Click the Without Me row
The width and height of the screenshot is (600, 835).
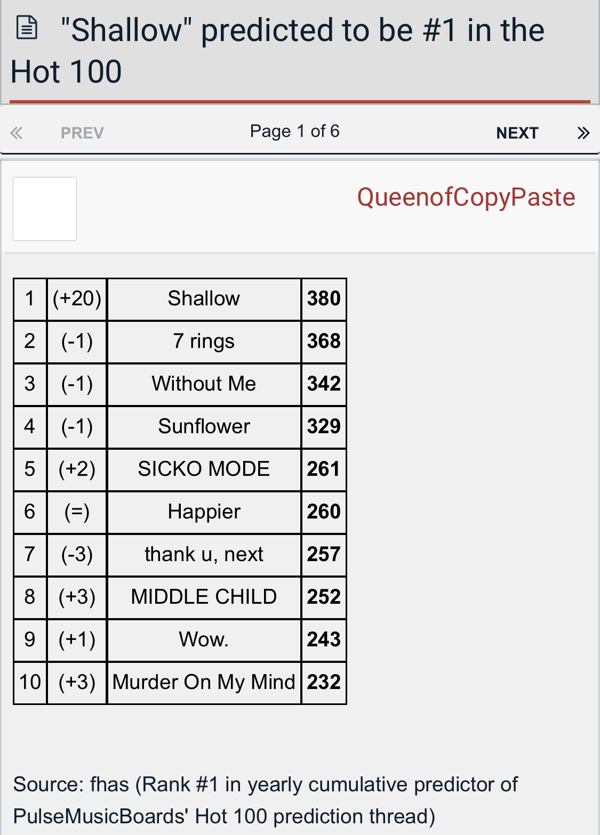[x=180, y=384]
